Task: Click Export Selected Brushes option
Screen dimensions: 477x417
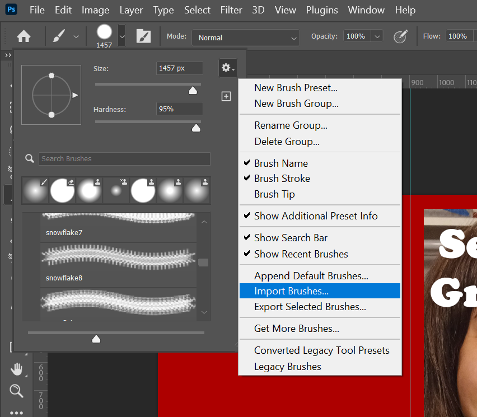Action: tap(310, 307)
